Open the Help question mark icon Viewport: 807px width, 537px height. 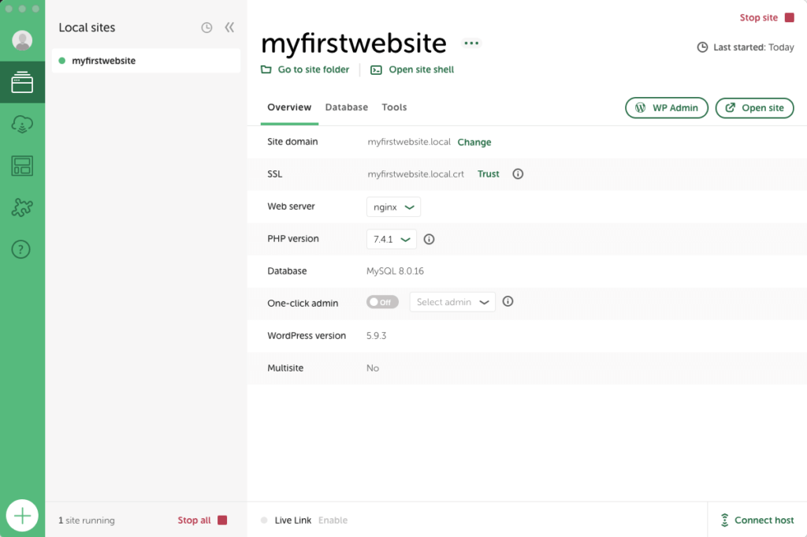point(22,250)
